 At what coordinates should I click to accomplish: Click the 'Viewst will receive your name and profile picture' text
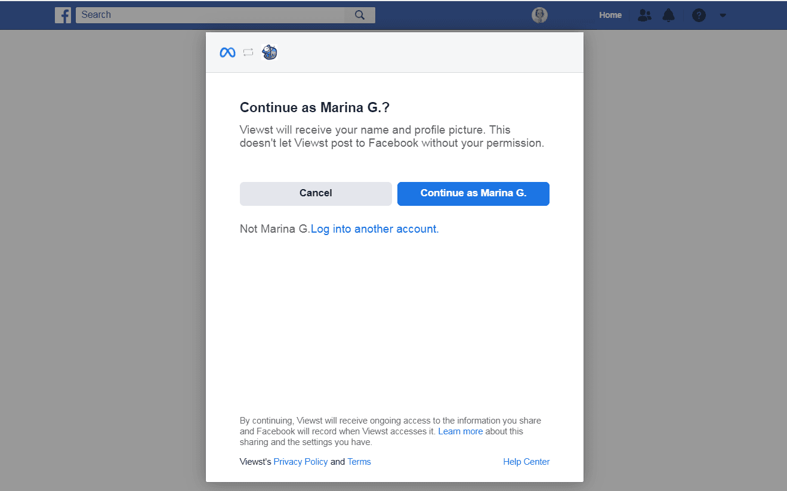tap(392, 137)
